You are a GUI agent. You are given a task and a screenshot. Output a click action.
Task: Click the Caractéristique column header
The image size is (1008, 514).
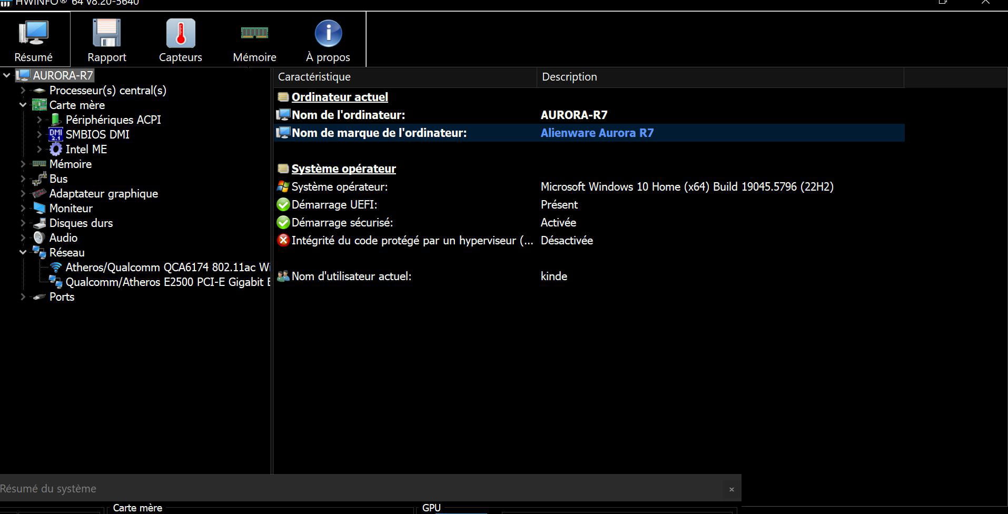[405, 77]
